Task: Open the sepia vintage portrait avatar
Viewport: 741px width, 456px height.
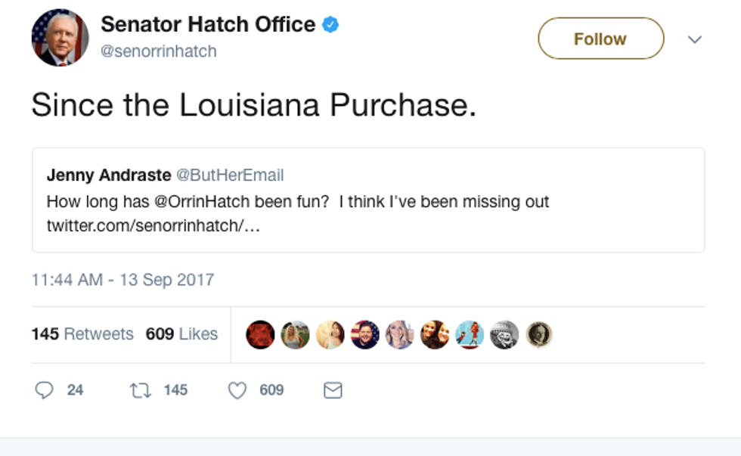Action: click(x=539, y=334)
